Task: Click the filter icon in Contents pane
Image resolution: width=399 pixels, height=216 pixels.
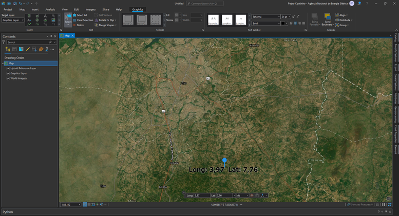Action: pos(4,42)
